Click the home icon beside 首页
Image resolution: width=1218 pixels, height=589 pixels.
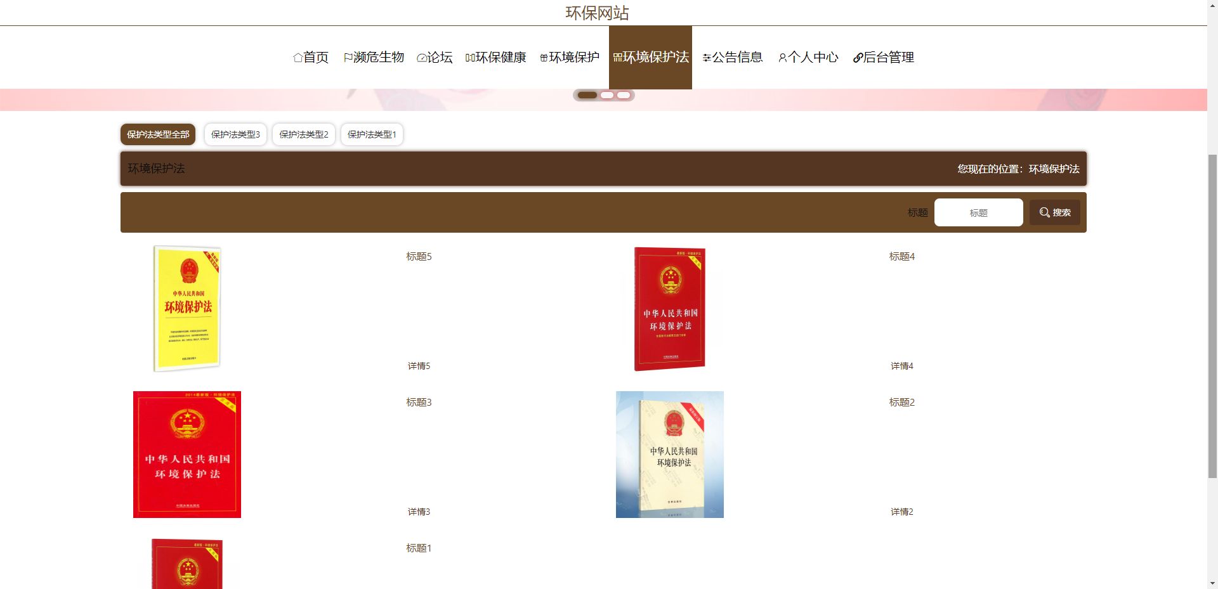tap(298, 58)
